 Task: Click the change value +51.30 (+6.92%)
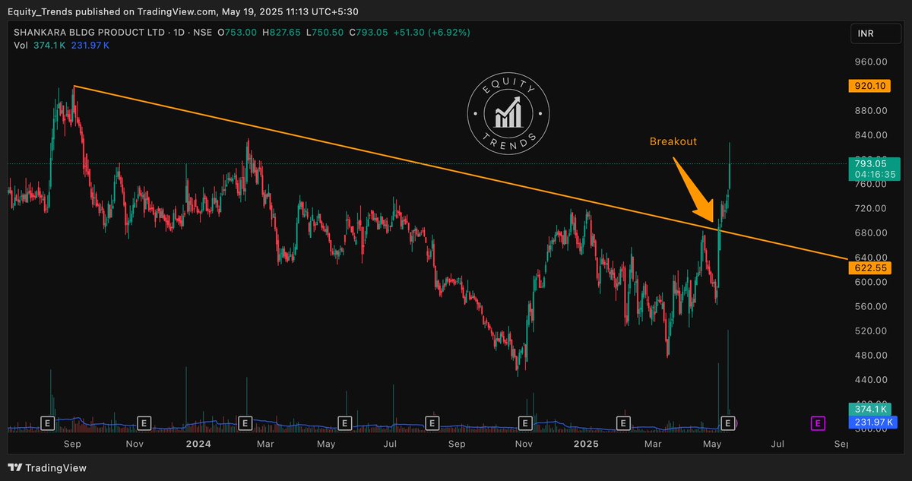[x=432, y=33]
